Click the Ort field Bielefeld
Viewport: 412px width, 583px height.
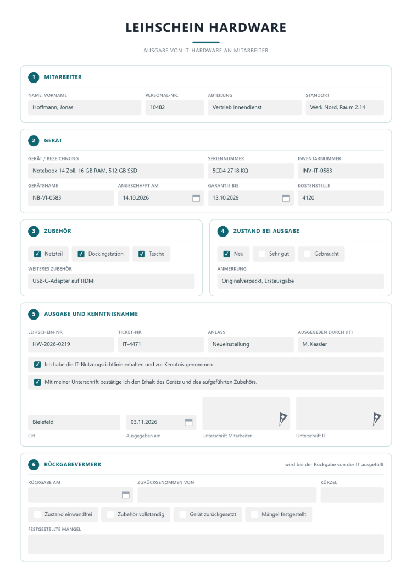click(74, 422)
